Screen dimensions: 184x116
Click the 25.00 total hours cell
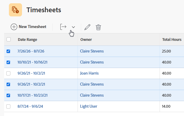[x=166, y=51]
